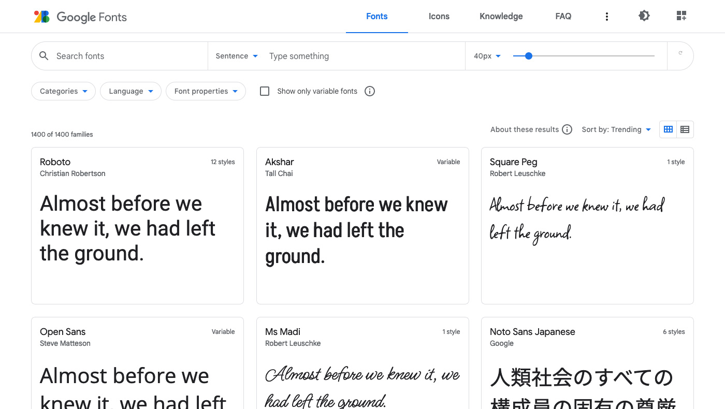725x409 pixels.
Task: Go to the Fonts tab
Action: click(377, 17)
